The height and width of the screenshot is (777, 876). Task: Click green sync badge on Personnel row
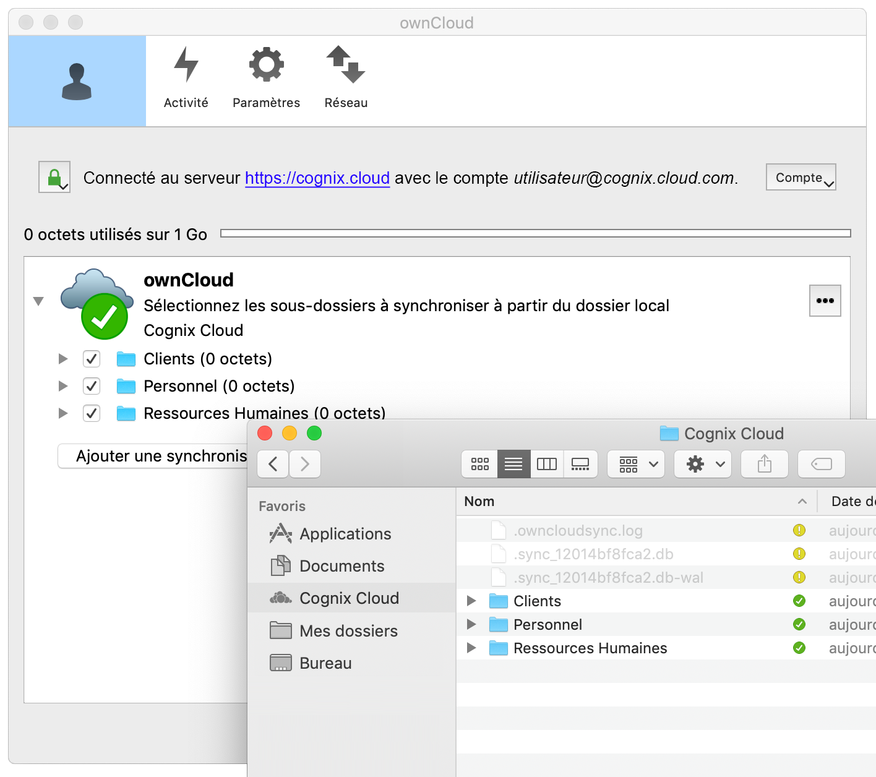coord(799,624)
